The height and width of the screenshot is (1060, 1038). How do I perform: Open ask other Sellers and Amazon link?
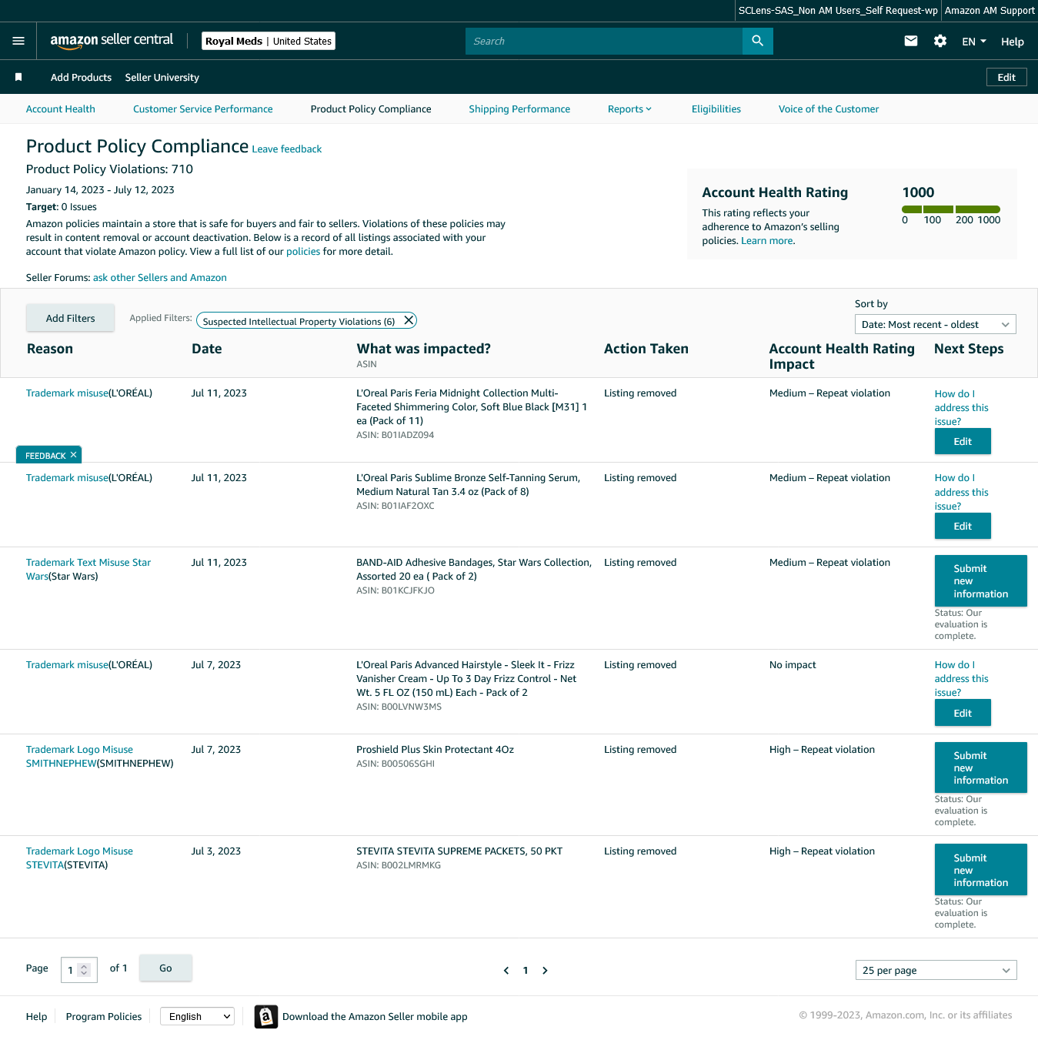tap(160, 278)
